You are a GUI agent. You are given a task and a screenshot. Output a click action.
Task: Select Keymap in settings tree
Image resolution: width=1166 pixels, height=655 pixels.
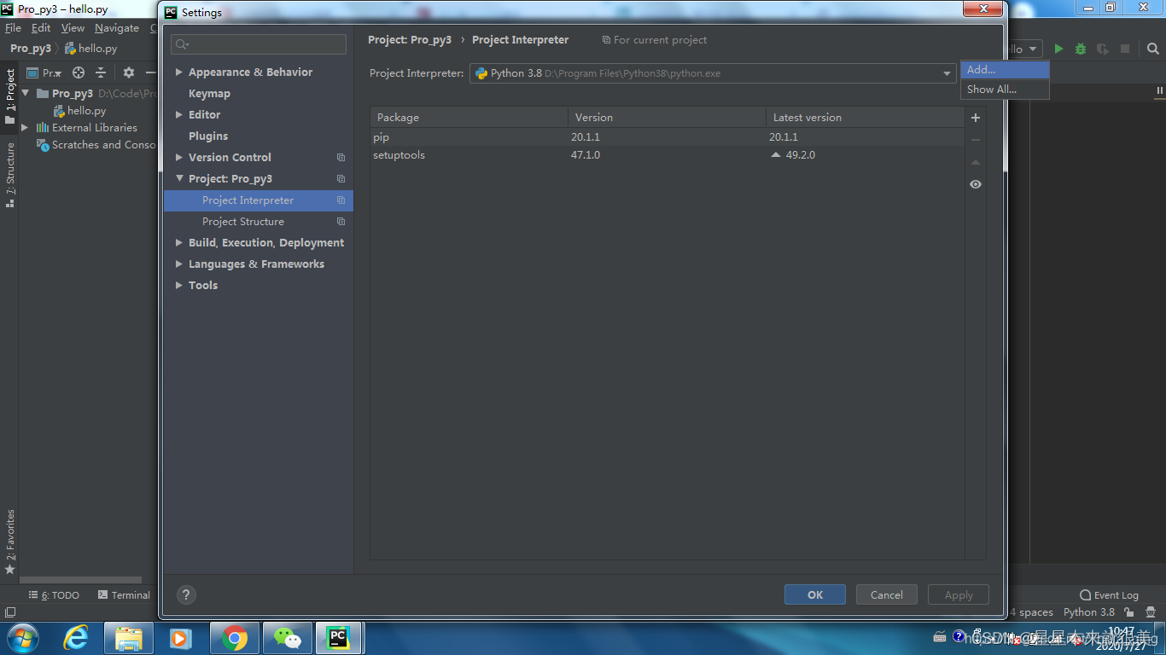(209, 94)
